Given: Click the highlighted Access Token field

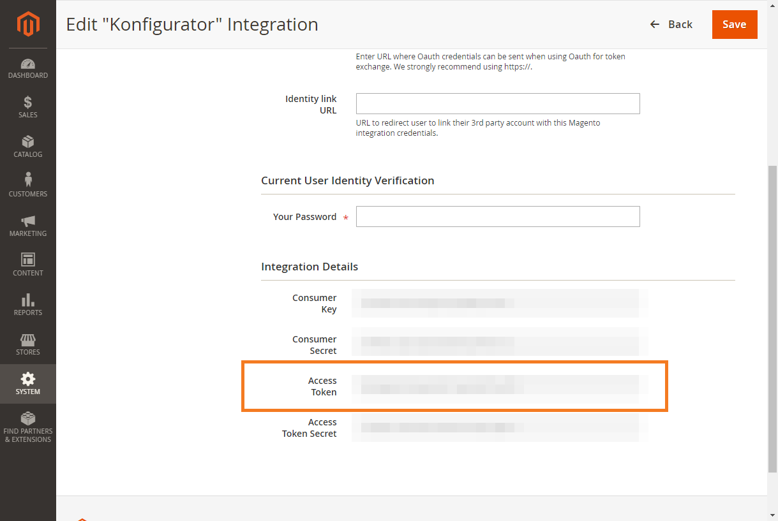Looking at the screenshot, I should pos(497,386).
